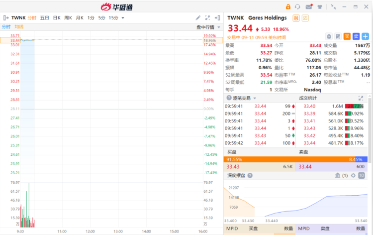Switch to 周K weekly candlestick tab

coord(68,18)
